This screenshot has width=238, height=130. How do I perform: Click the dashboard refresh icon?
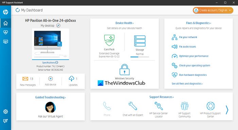tap(18, 10)
